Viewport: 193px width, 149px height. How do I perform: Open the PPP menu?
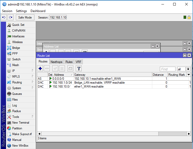pyautogui.click(x=21, y=54)
